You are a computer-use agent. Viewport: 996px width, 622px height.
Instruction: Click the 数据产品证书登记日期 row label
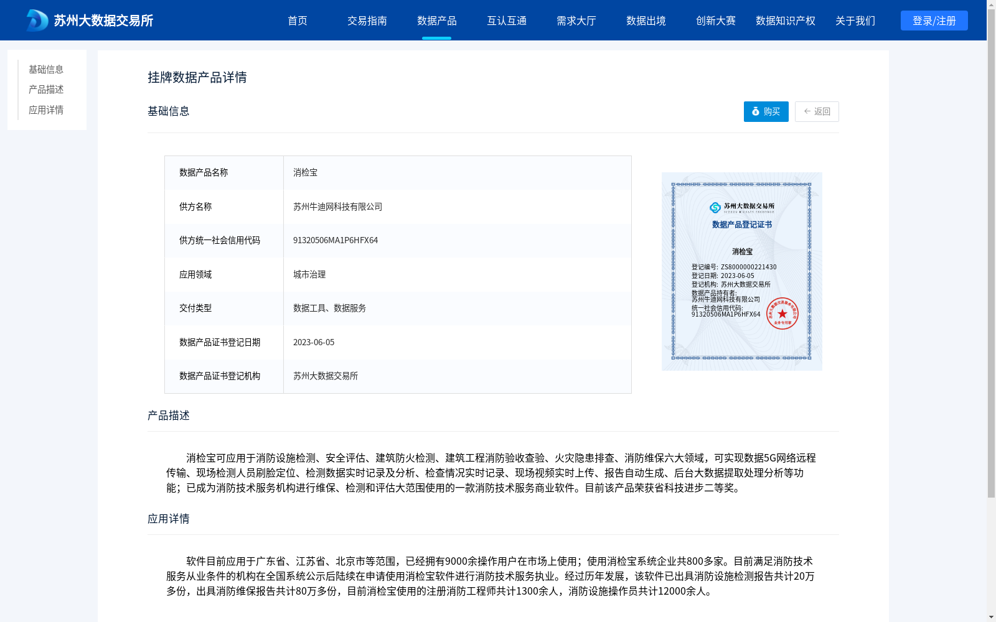coord(220,342)
